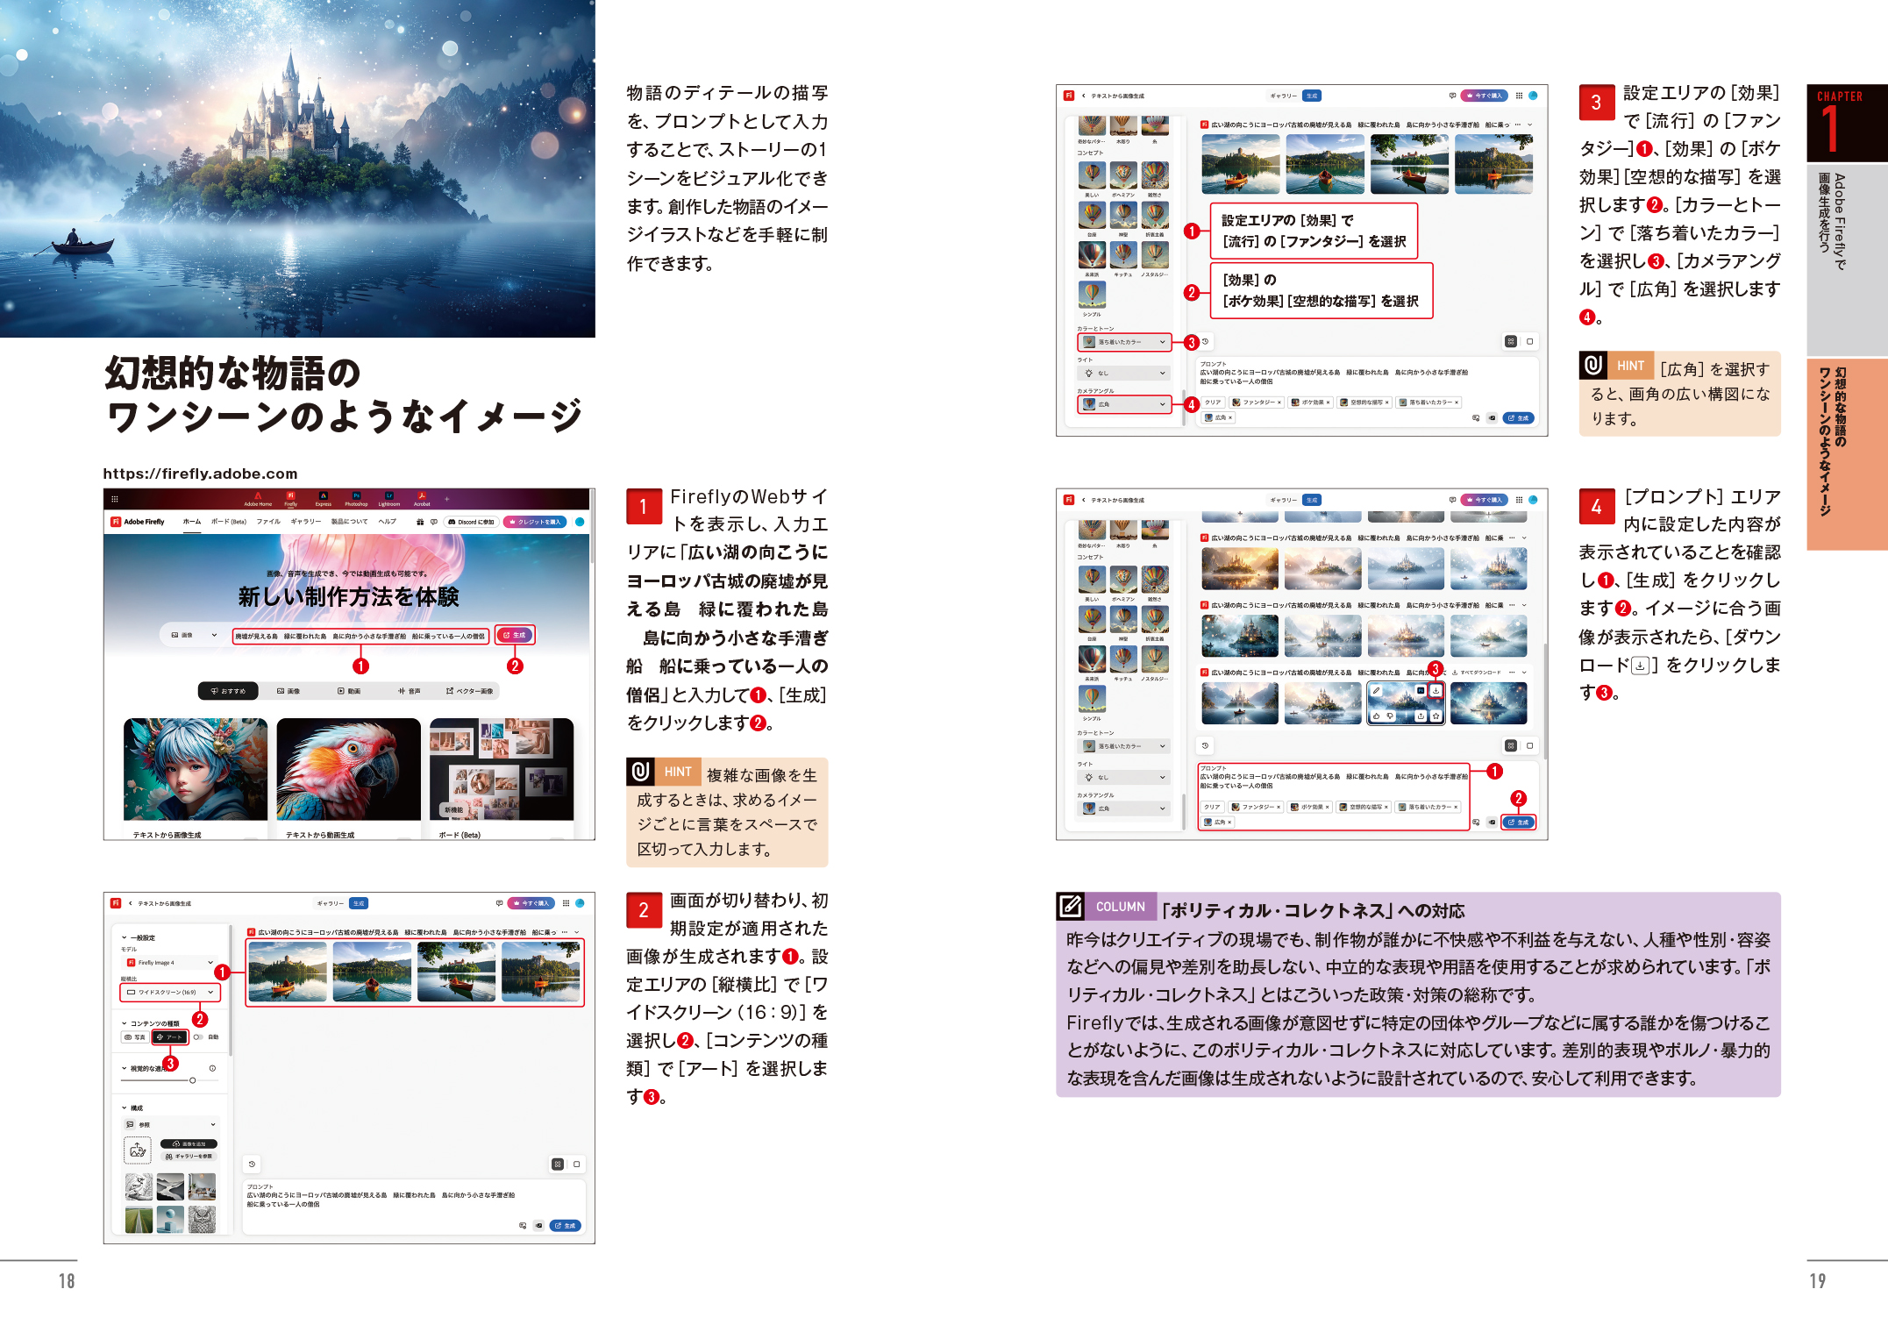Click thumbs-down on the selected castle image
Viewport: 1888px width, 1339px height.
coord(1390,716)
